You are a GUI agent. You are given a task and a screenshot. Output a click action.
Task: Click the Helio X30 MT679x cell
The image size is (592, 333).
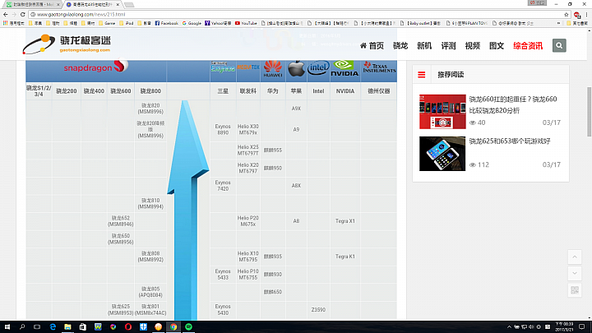[247, 130]
